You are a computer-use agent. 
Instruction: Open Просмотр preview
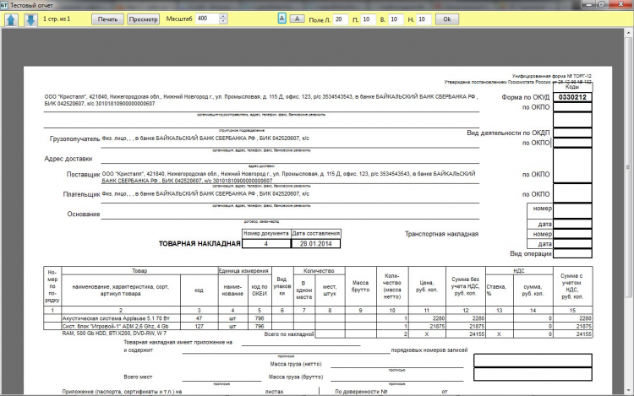point(143,19)
